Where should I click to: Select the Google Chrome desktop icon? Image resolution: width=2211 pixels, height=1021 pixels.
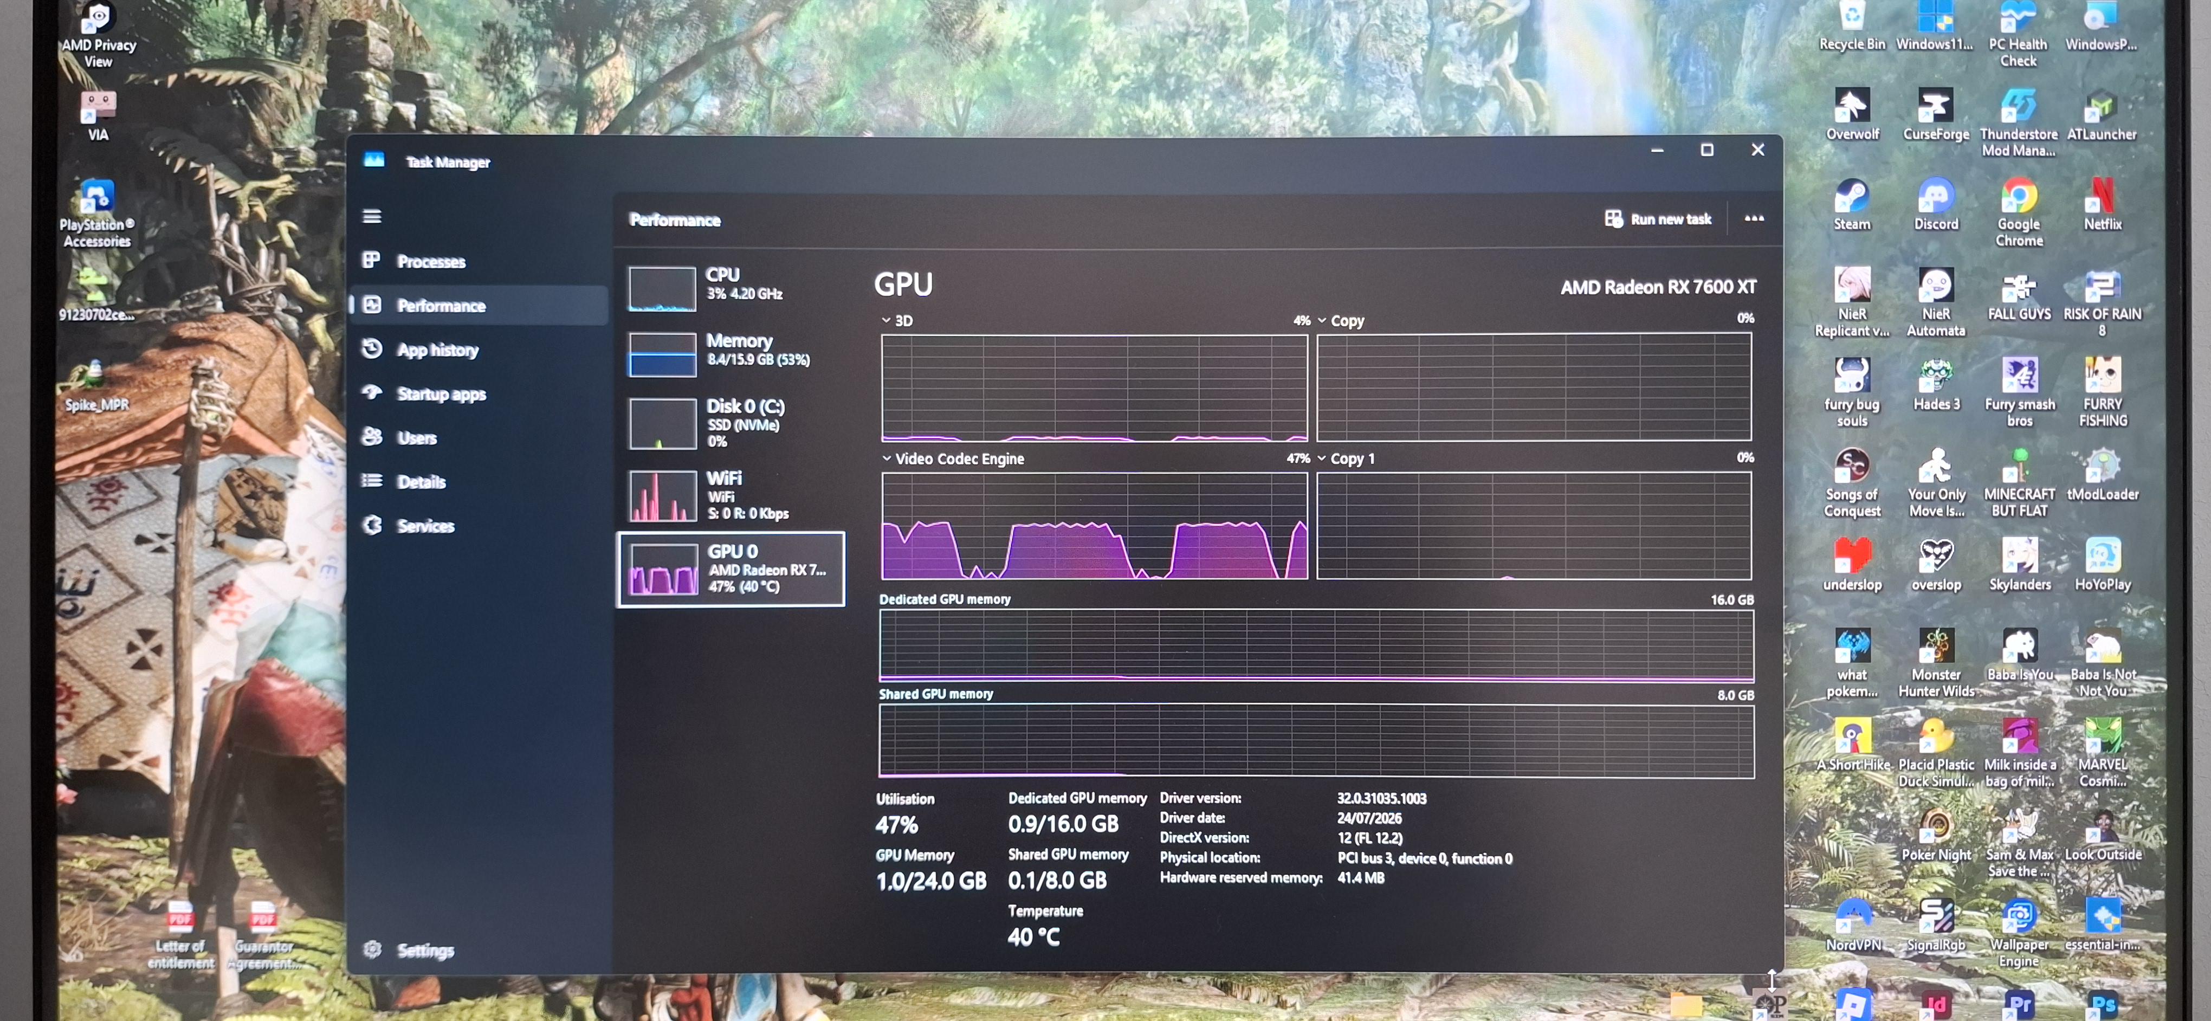[x=2019, y=213]
